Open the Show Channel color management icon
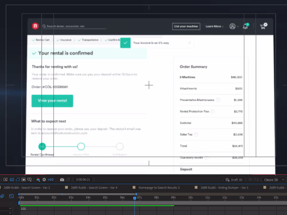The width and height of the screenshot is (287, 215). point(38,179)
